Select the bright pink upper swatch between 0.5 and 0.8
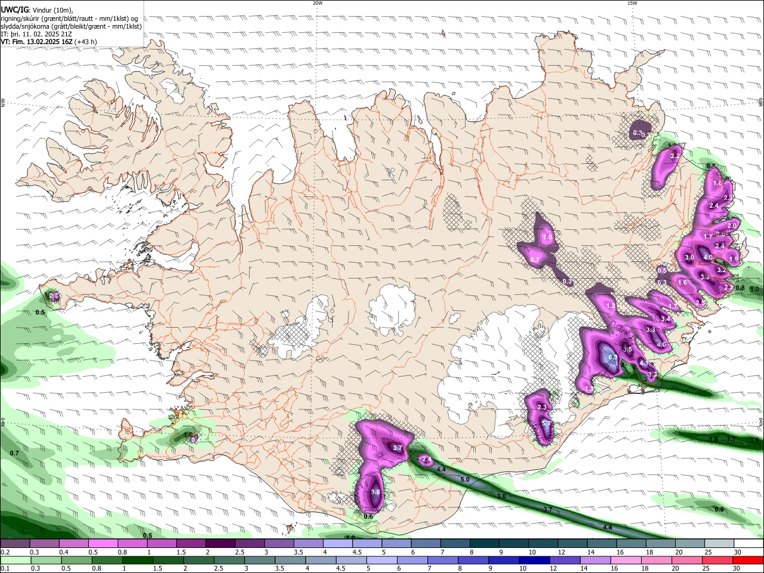This screenshot has height=573, width=764. point(103,543)
